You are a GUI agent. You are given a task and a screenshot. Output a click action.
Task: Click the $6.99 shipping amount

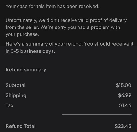[x=125, y=95]
